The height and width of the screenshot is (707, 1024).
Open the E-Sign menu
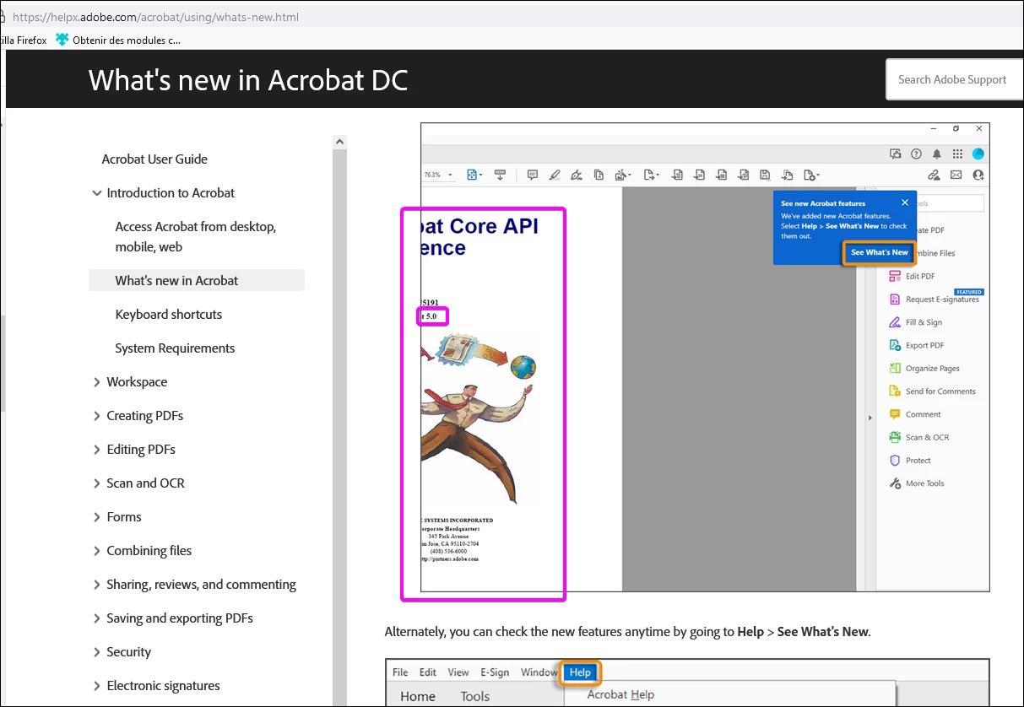click(x=495, y=672)
